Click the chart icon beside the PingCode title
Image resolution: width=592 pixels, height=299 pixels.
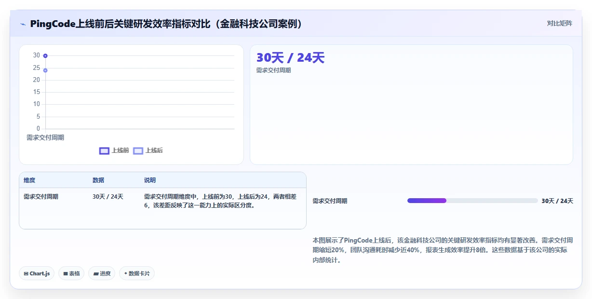[x=23, y=24]
